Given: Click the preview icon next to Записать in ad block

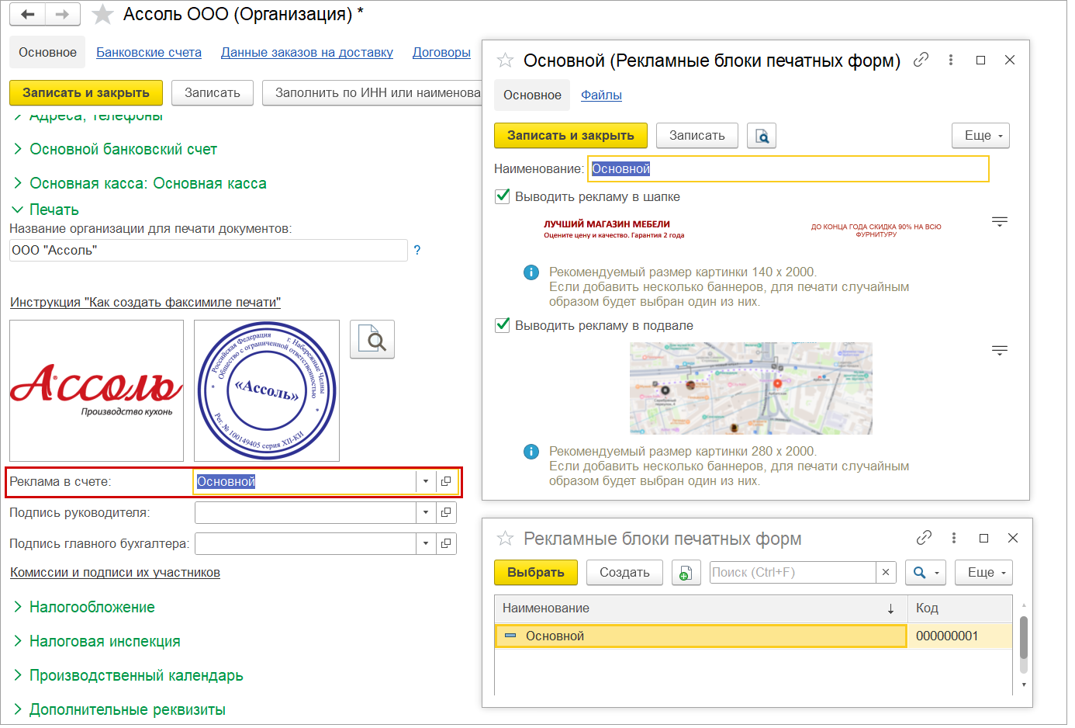Looking at the screenshot, I should click(x=762, y=136).
